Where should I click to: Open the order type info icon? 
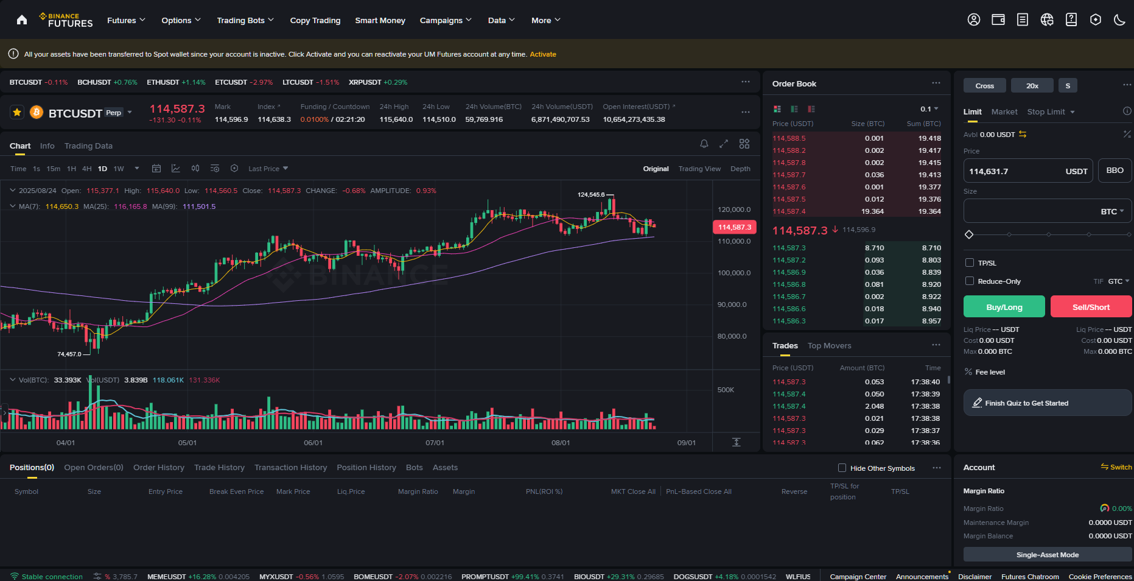point(1127,111)
